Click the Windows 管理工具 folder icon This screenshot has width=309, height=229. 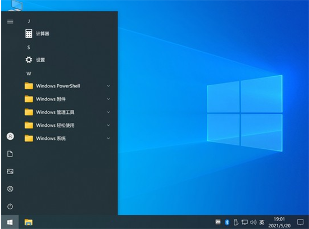click(x=29, y=112)
